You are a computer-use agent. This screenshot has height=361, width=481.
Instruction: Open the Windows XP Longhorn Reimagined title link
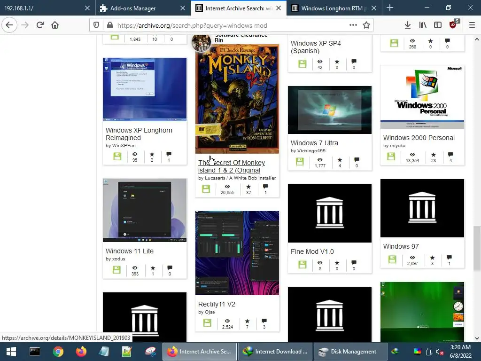[139, 134]
